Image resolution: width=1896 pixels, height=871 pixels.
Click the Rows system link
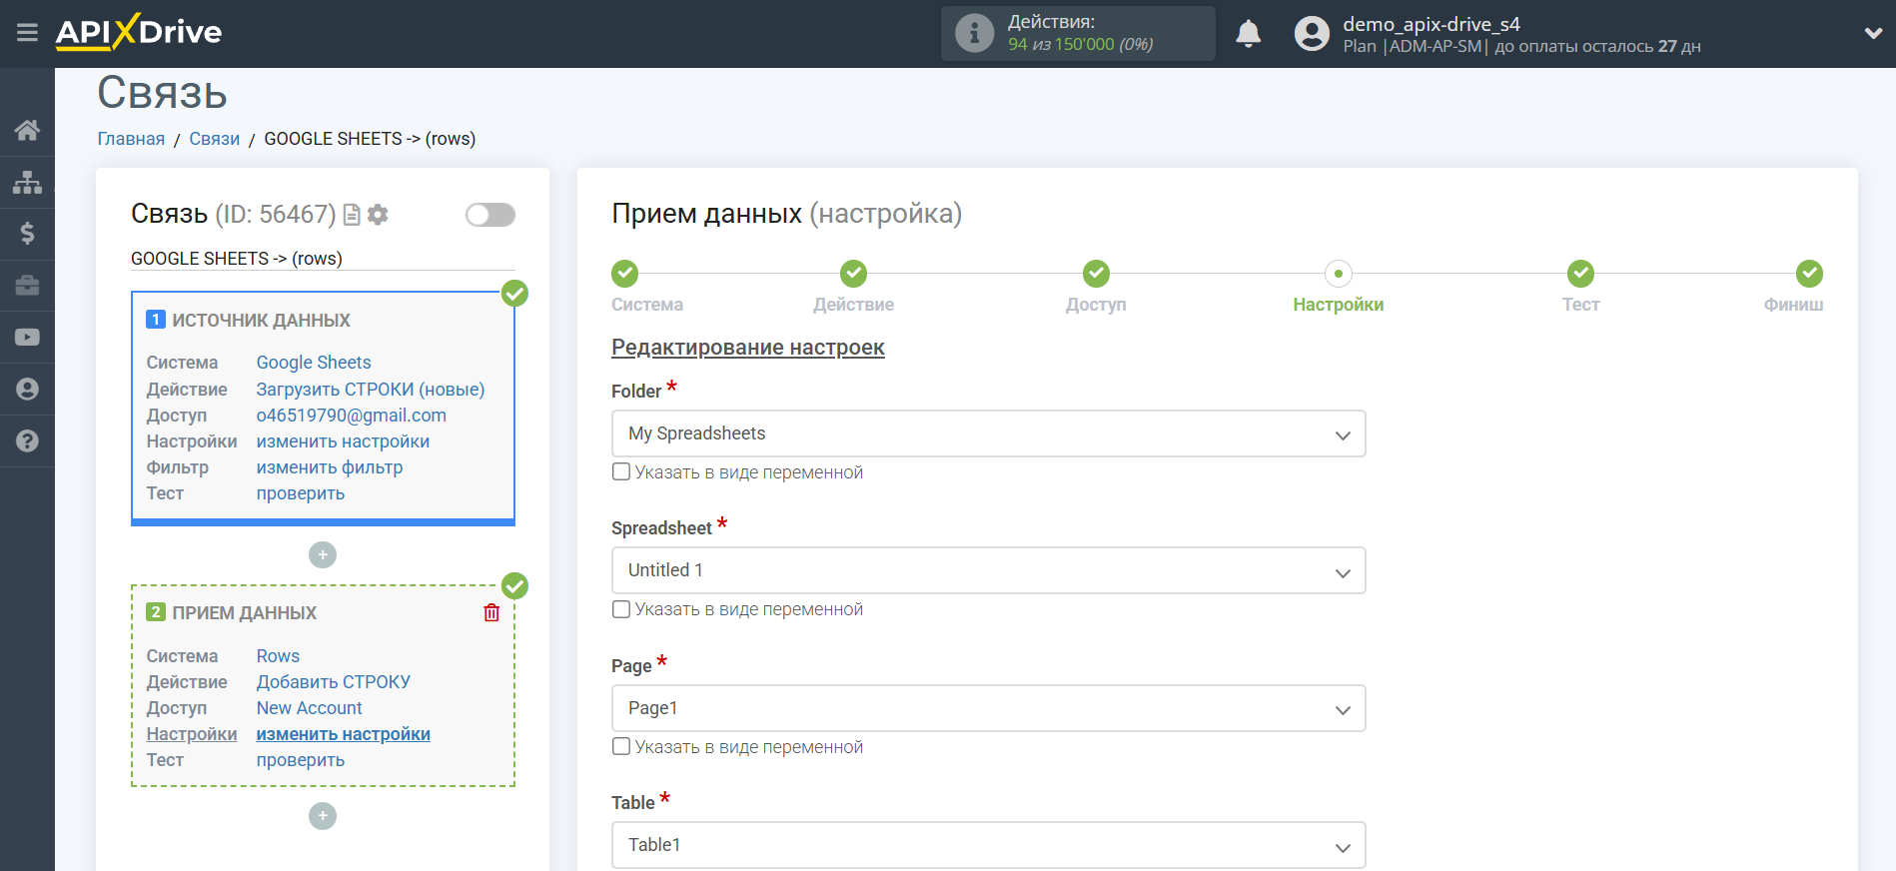pyautogui.click(x=278, y=656)
